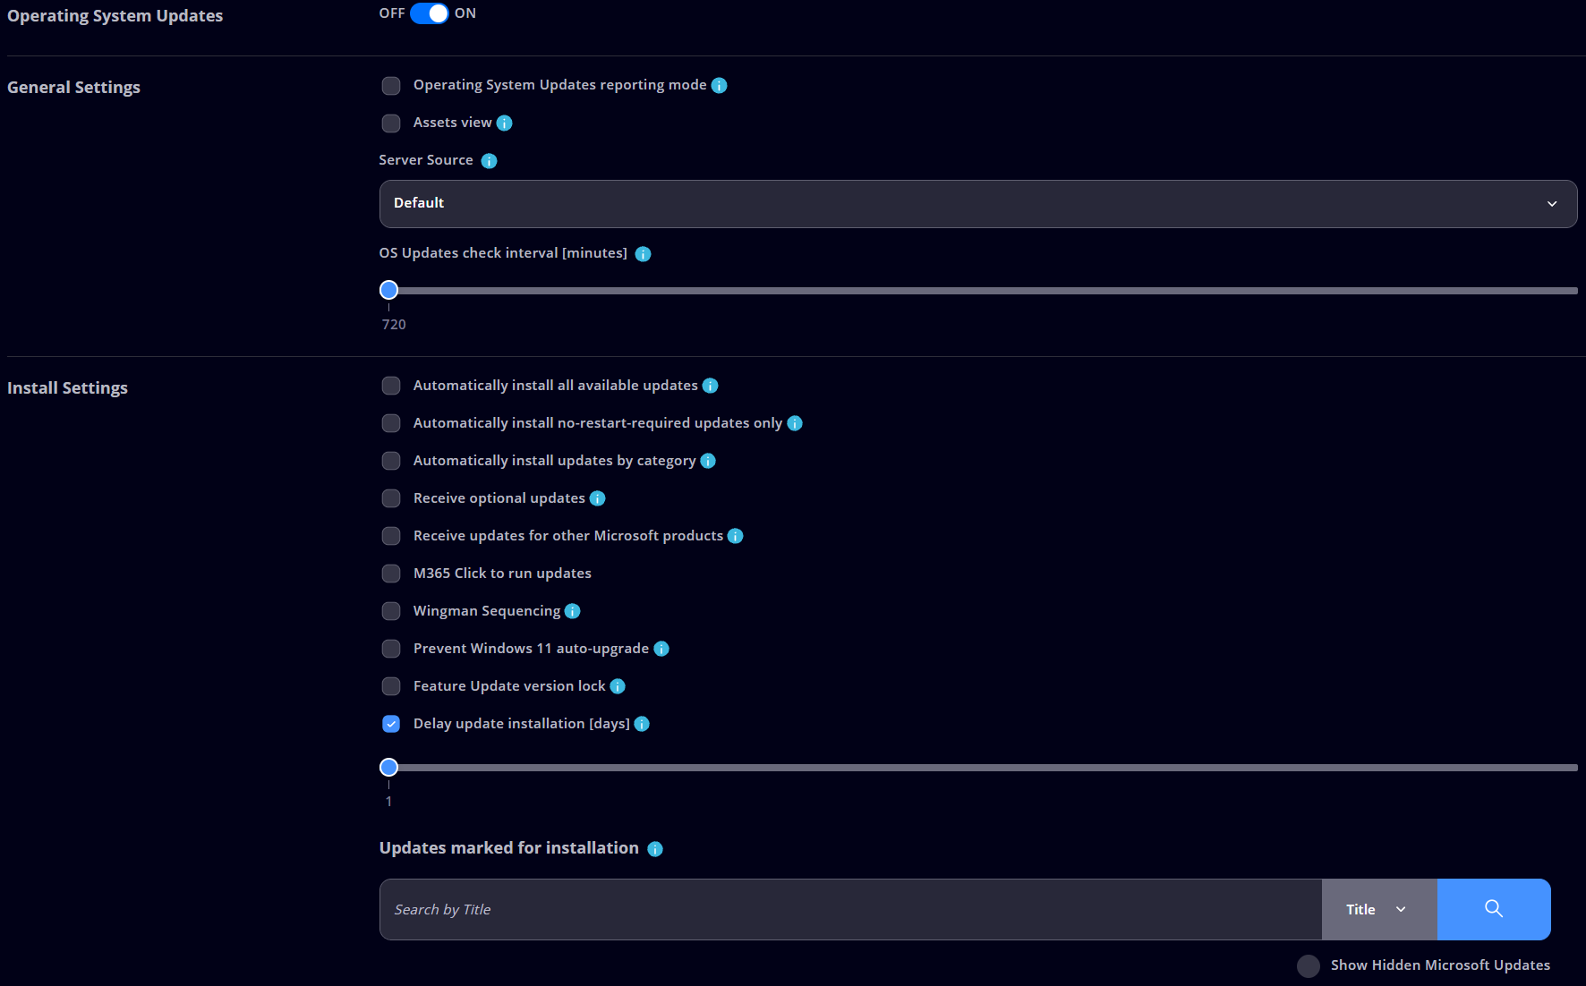This screenshot has height=986, width=1586.
Task: Enable M365 Click to run updates
Action: 391,574
